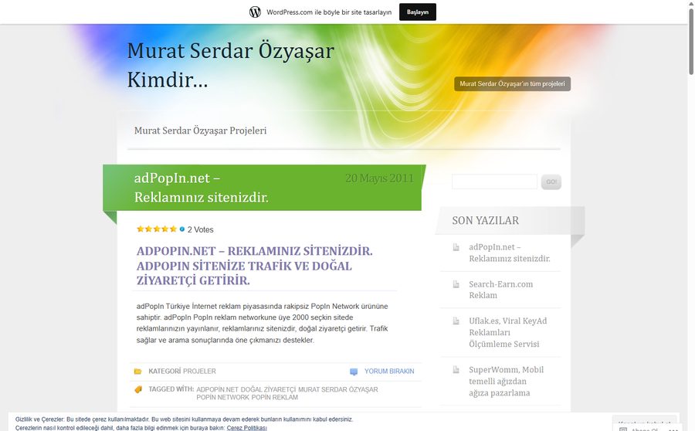Click the document icon beside SuperWomm, Mobil temelli
The image size is (695, 431).
click(x=456, y=369)
